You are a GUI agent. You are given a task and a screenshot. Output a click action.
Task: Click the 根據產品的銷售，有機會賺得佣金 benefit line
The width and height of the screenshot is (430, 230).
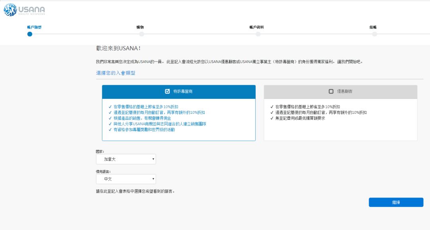click(x=142, y=118)
